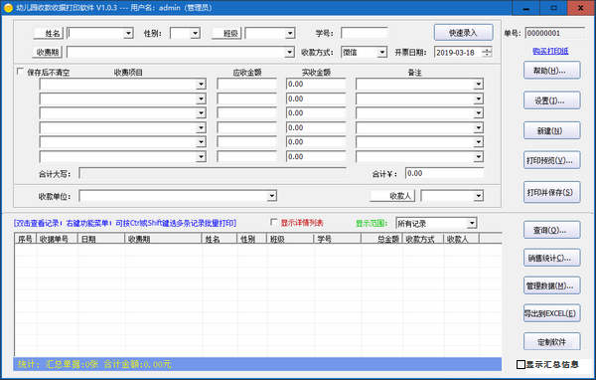This screenshot has height=380, width=596.
Task: Check the 显示汇总信息 option
Action: click(x=521, y=364)
